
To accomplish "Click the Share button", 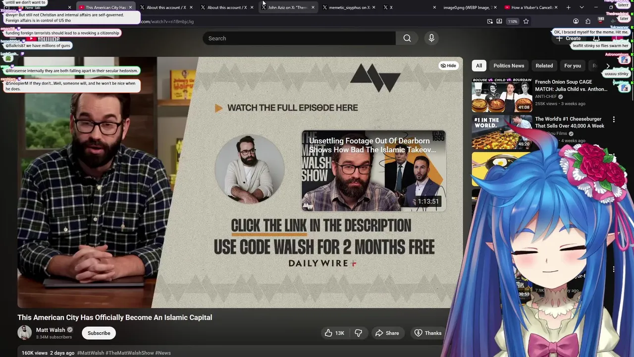I will (387, 333).
